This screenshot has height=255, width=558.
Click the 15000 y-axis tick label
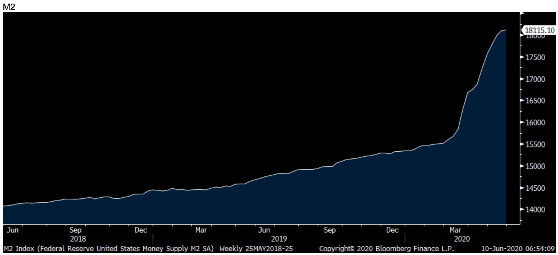point(535,166)
